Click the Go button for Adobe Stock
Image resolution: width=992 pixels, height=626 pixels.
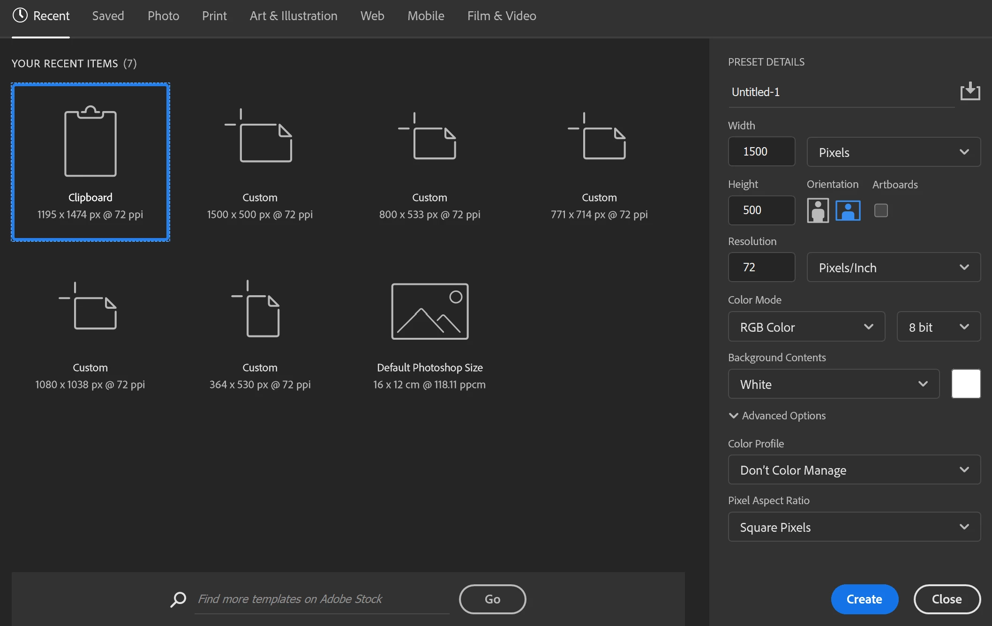[x=492, y=599]
